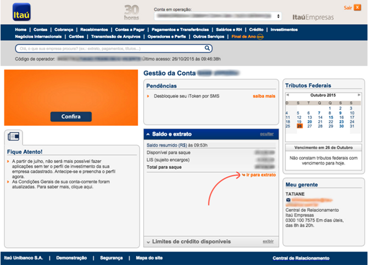Open the Investimentos menu
The height and width of the screenshot is (265, 368).
(x=284, y=30)
